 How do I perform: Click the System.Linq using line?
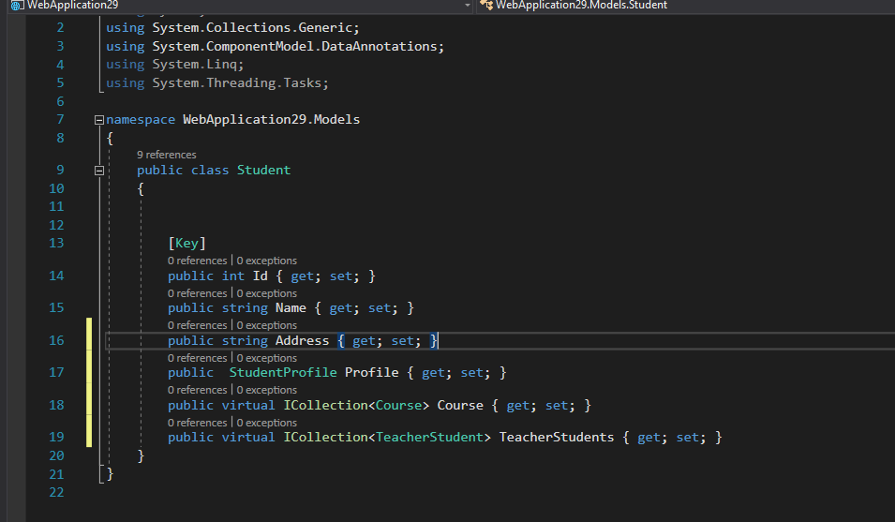[174, 65]
